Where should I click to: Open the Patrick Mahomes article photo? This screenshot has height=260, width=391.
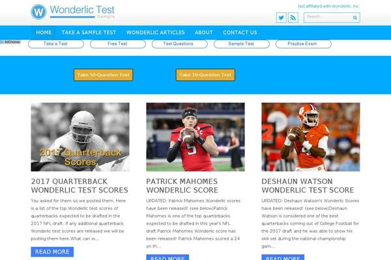coord(195,137)
